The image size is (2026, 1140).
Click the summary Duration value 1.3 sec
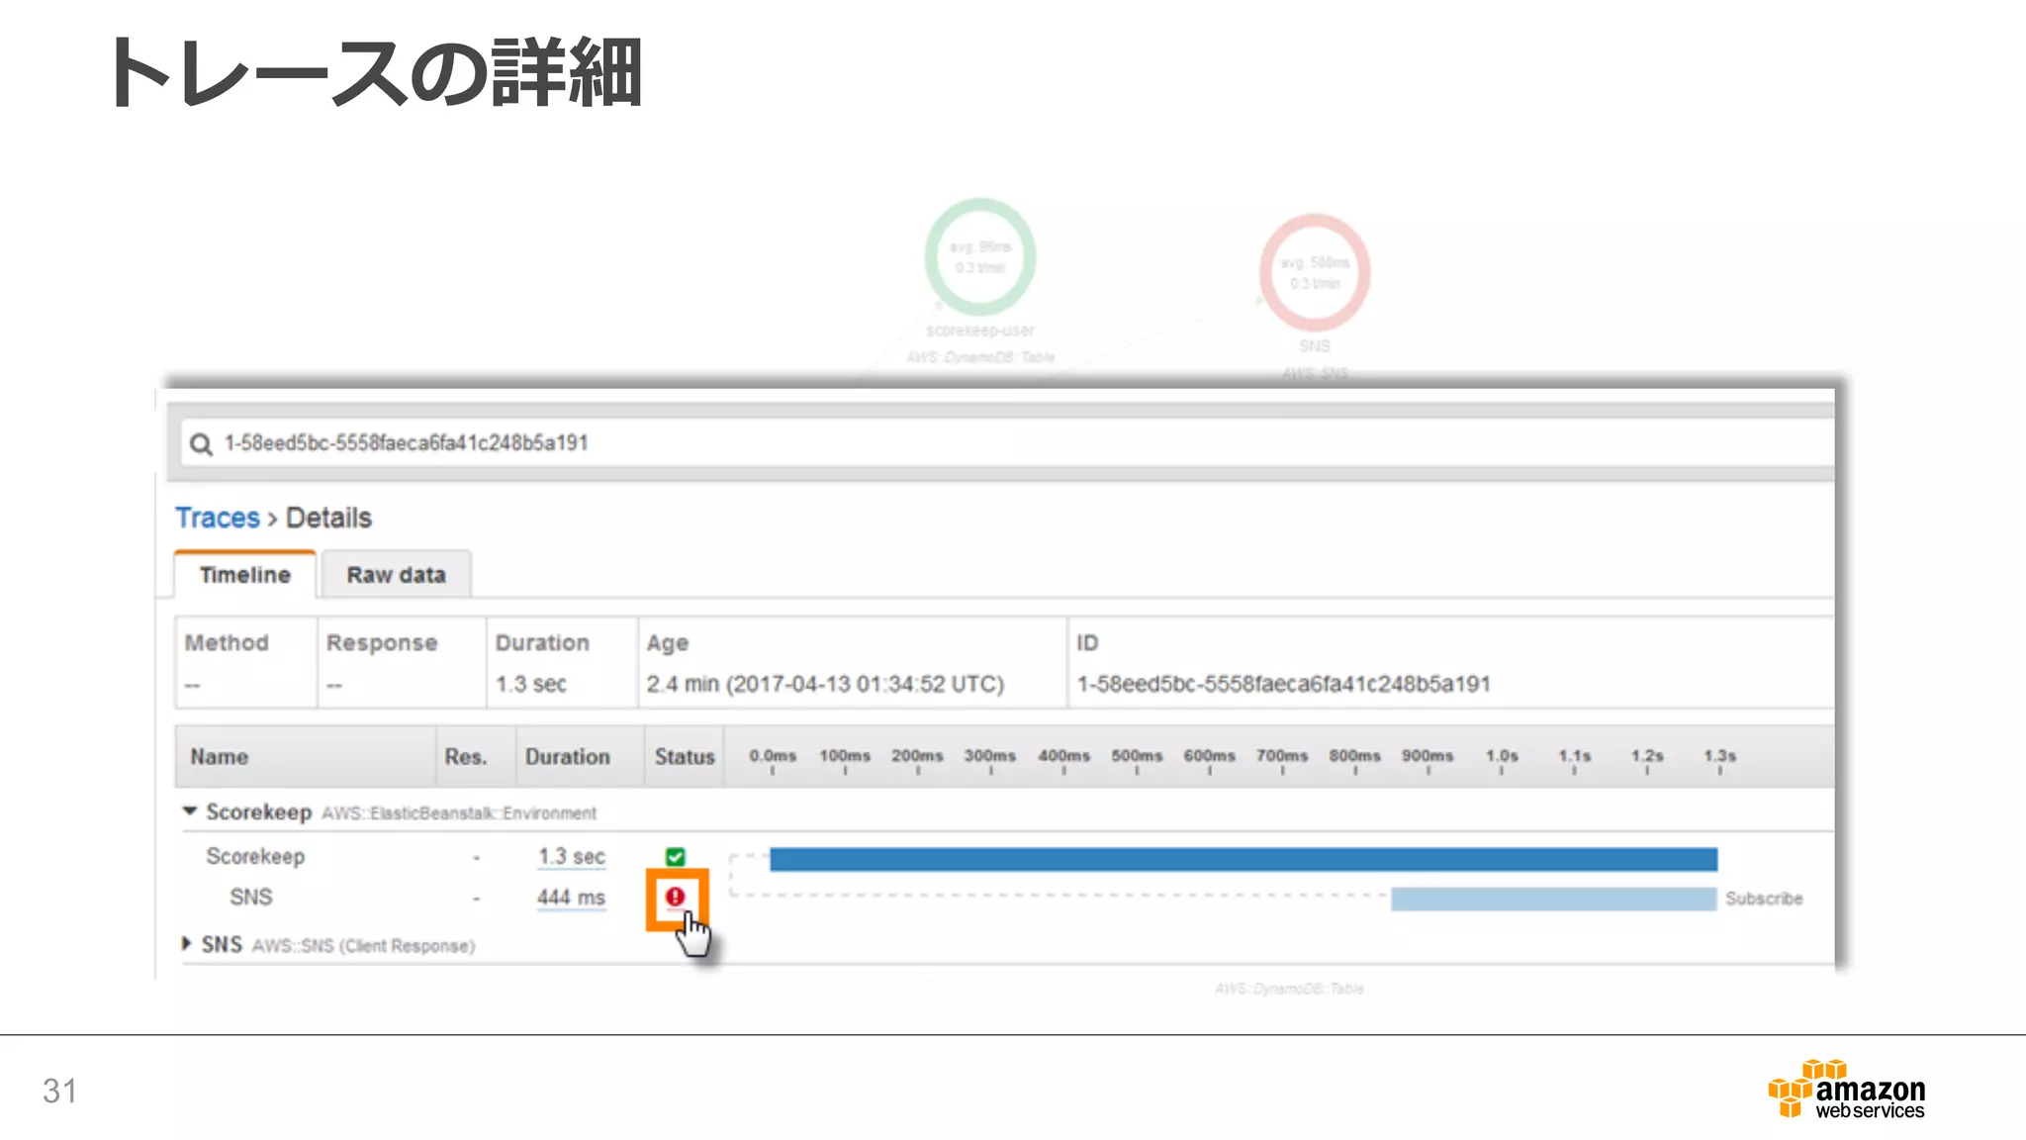[x=531, y=684]
